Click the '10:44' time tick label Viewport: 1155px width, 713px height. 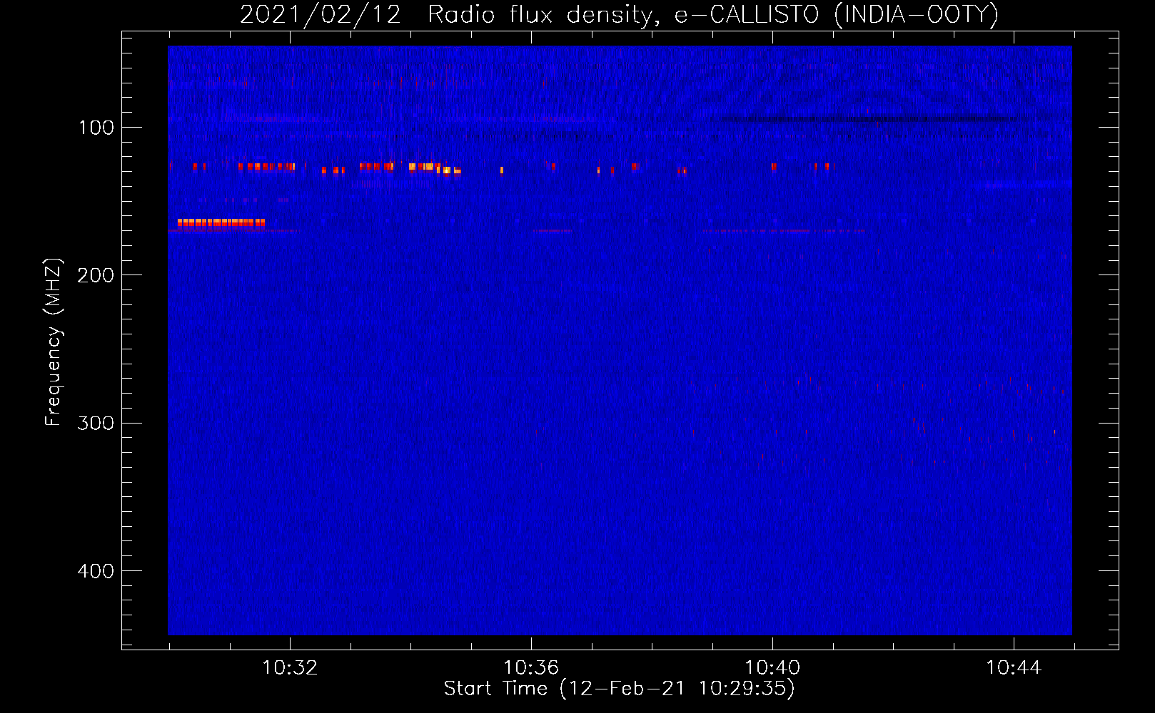coord(1014,668)
